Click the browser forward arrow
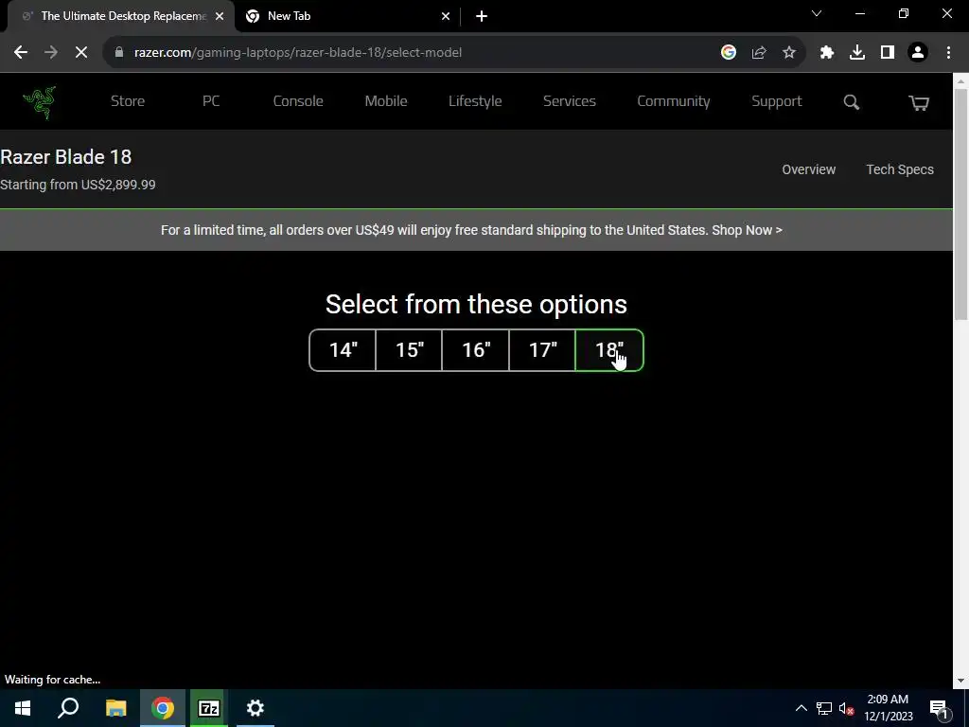Viewport: 969px width, 727px height. click(x=51, y=53)
